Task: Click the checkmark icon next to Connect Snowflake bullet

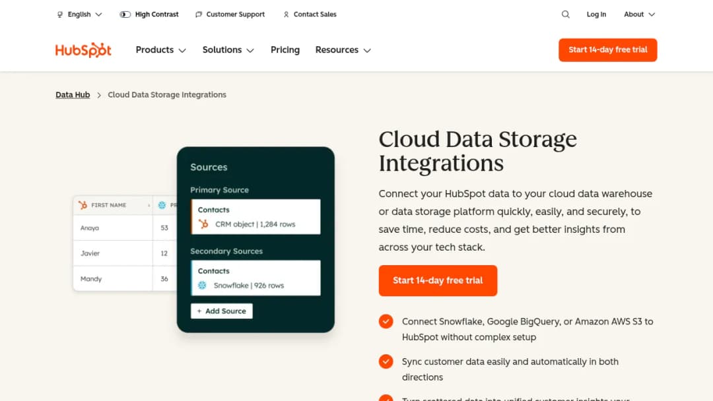Action: (386, 322)
